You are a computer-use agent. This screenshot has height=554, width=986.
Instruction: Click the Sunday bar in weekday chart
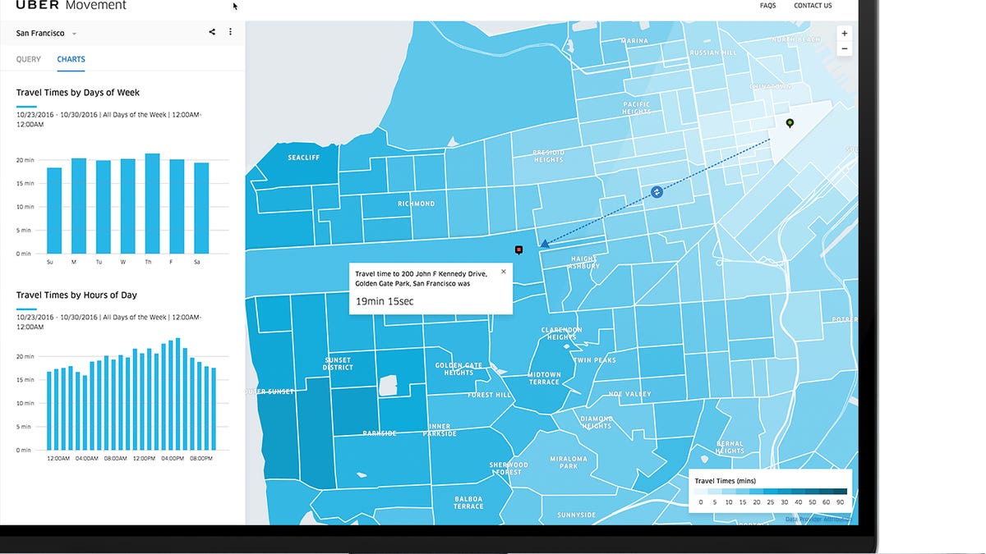pyautogui.click(x=54, y=210)
